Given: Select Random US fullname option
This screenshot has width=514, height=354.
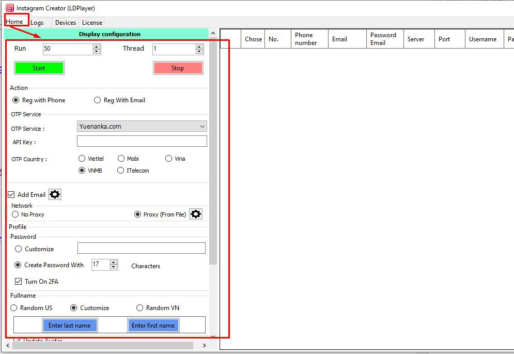Looking at the screenshot, I should (x=32, y=307).
